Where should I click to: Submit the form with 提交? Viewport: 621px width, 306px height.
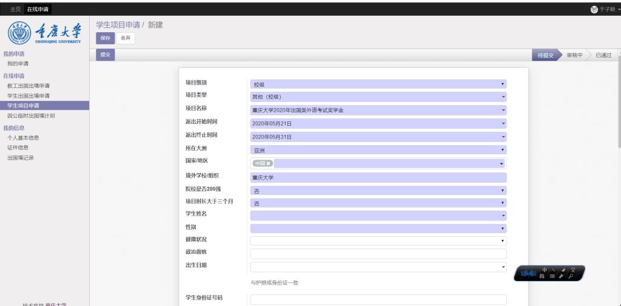pos(105,55)
